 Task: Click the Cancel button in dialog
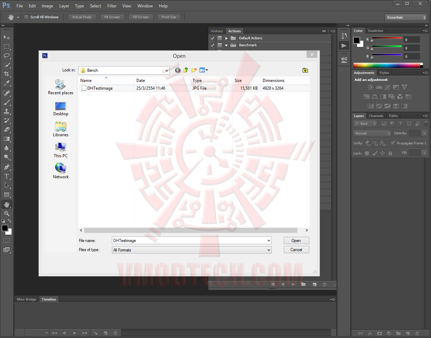pos(296,250)
